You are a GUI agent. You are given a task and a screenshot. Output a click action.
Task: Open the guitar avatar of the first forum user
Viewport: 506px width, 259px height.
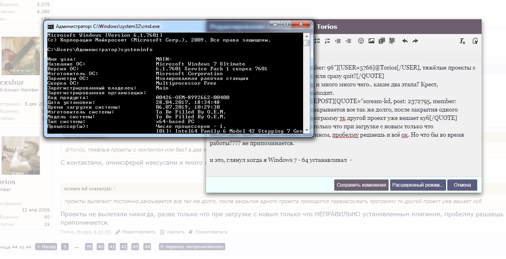pos(21,56)
